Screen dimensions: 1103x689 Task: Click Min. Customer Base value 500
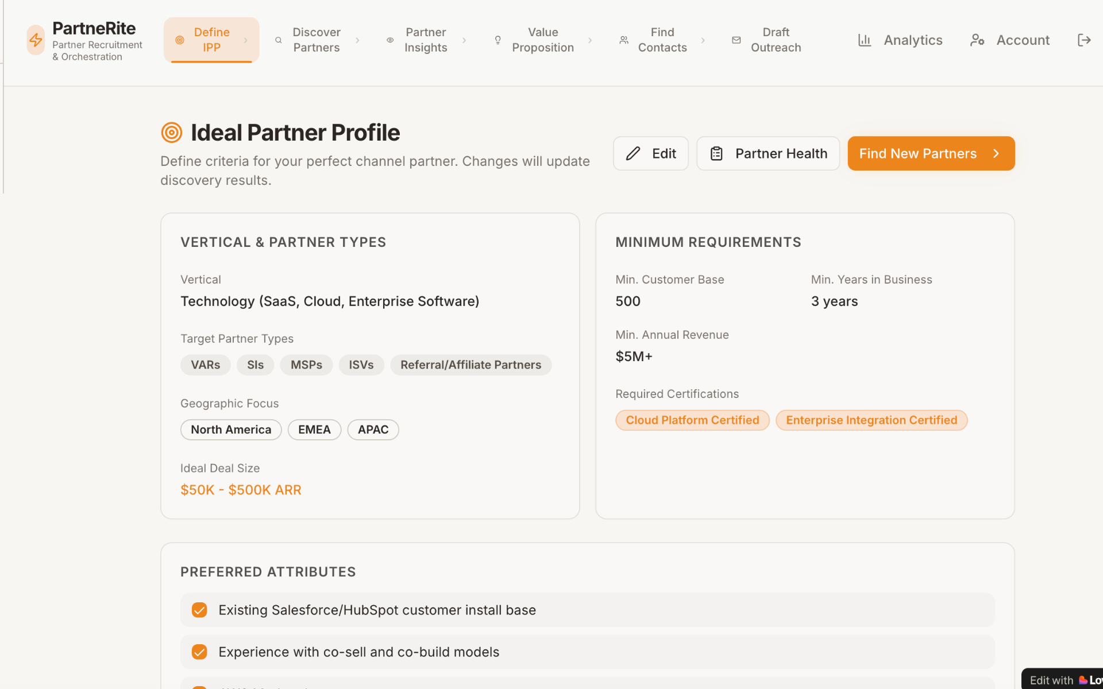pos(628,301)
